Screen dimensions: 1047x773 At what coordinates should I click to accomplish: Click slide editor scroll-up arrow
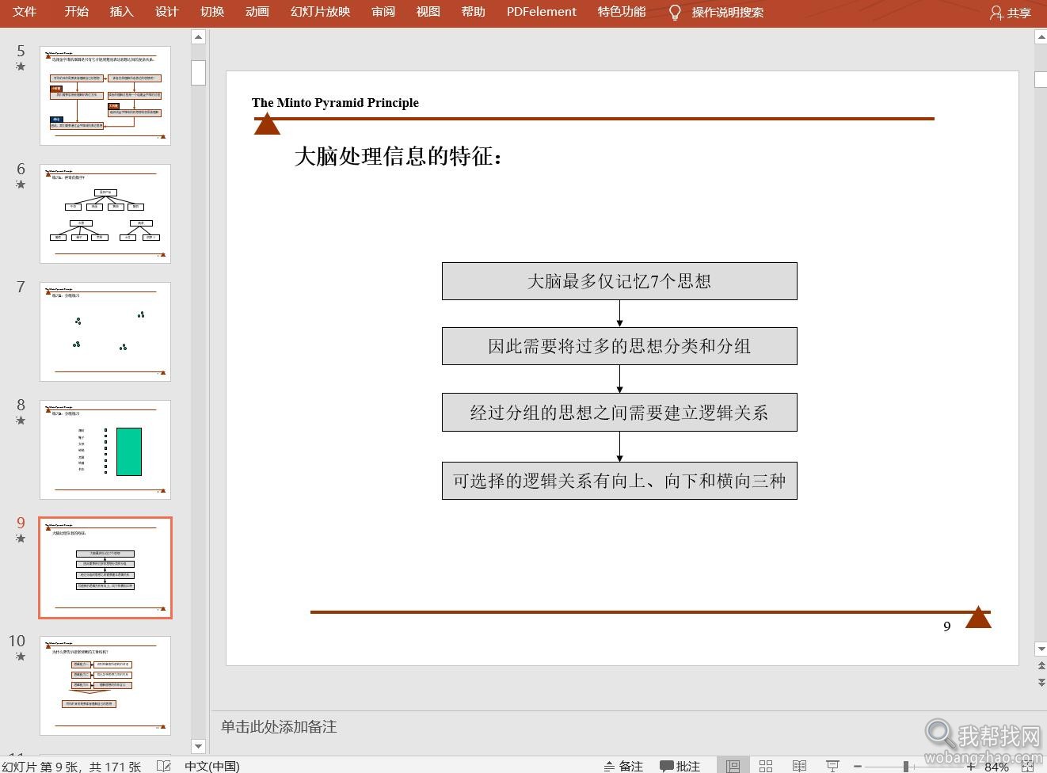point(1041,37)
